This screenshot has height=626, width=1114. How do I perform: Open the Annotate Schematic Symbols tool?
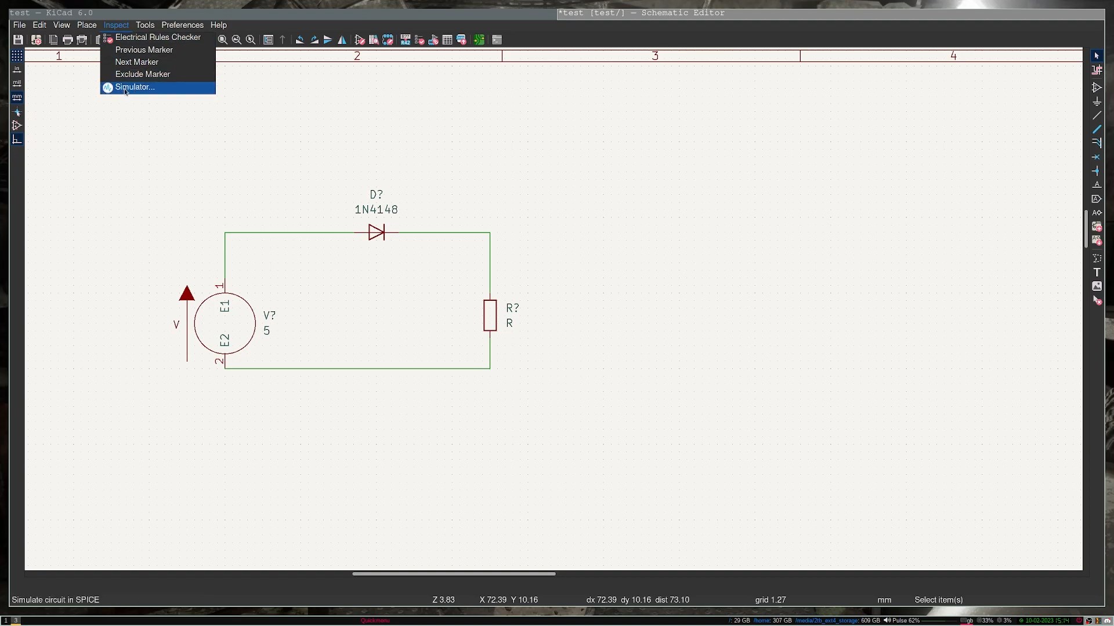coord(406,40)
